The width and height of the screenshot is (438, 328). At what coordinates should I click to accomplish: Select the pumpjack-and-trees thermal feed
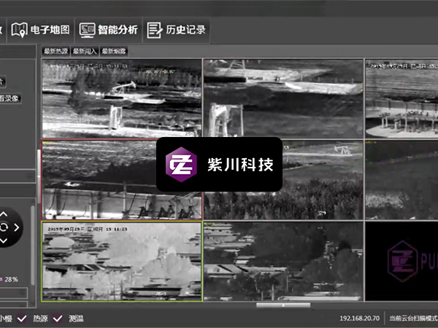[x=122, y=98]
